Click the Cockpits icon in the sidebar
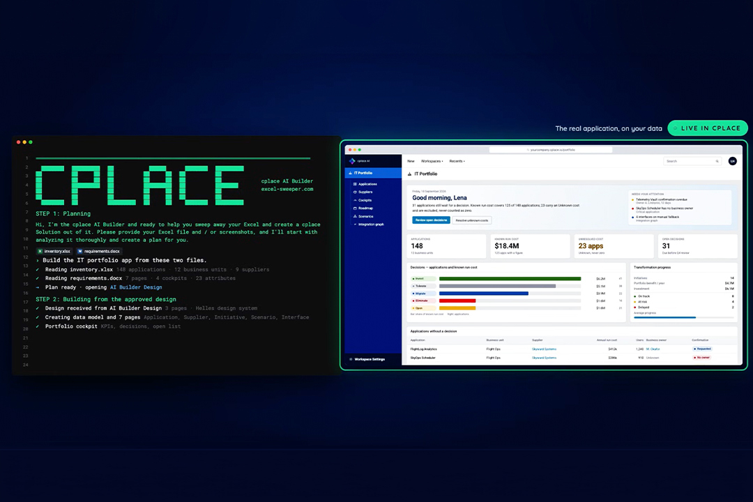 point(355,200)
